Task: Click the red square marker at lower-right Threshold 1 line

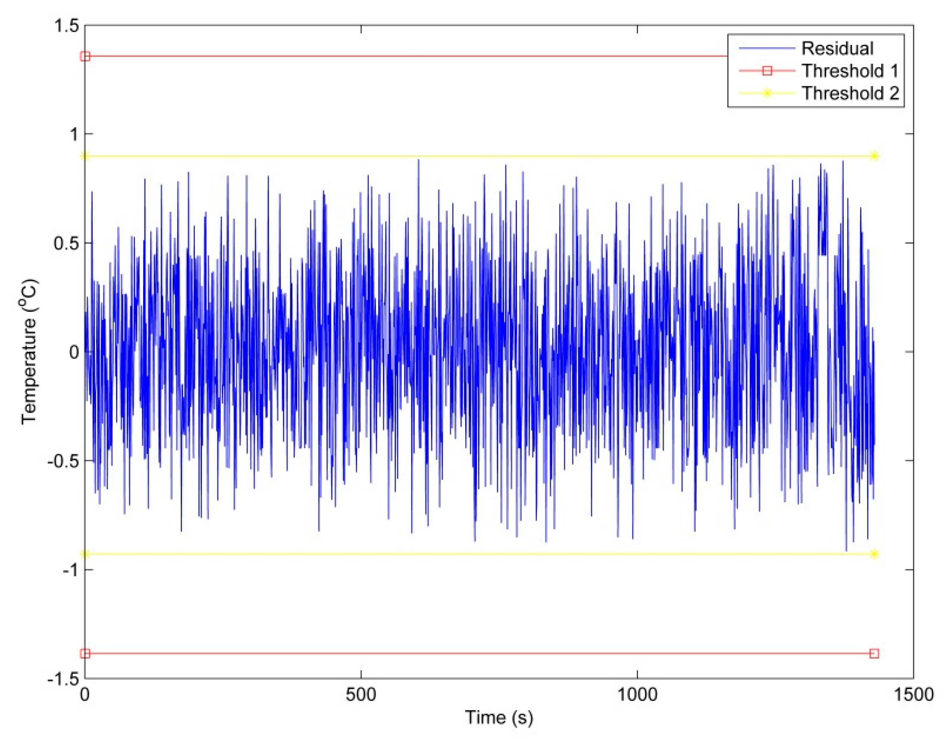Action: coord(874,653)
